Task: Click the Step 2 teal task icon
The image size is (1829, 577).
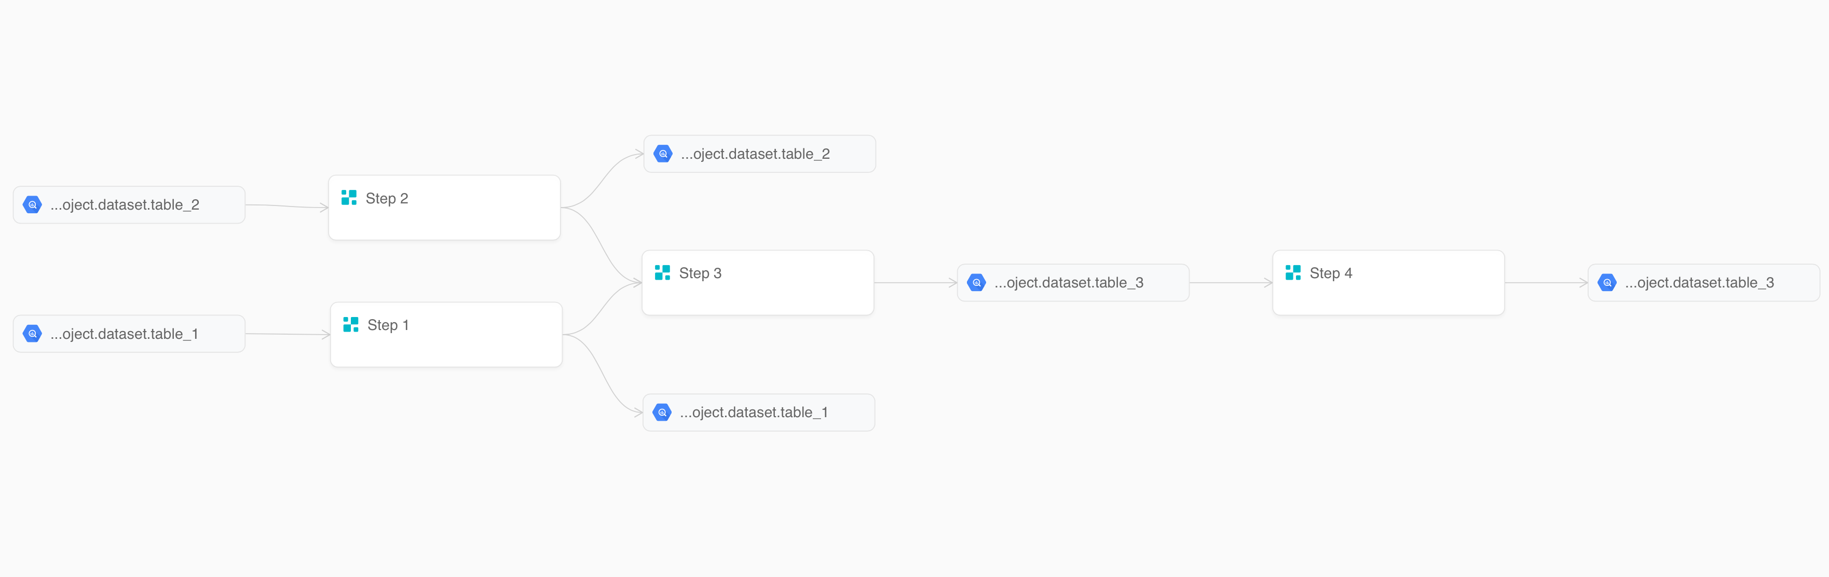Action: pos(349,197)
